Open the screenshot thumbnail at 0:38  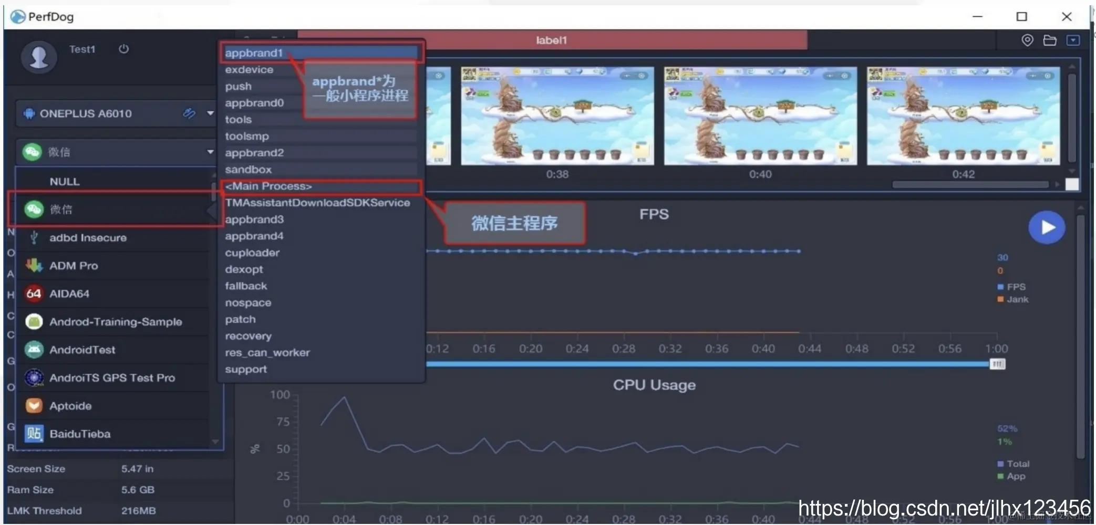557,116
